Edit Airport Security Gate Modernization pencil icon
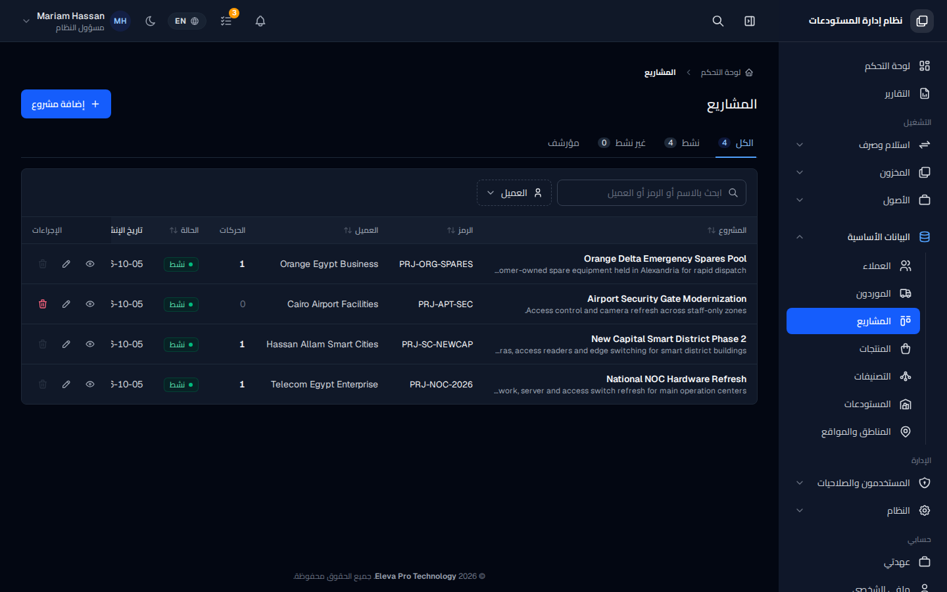Image resolution: width=947 pixels, height=592 pixels. pyautogui.click(x=66, y=304)
